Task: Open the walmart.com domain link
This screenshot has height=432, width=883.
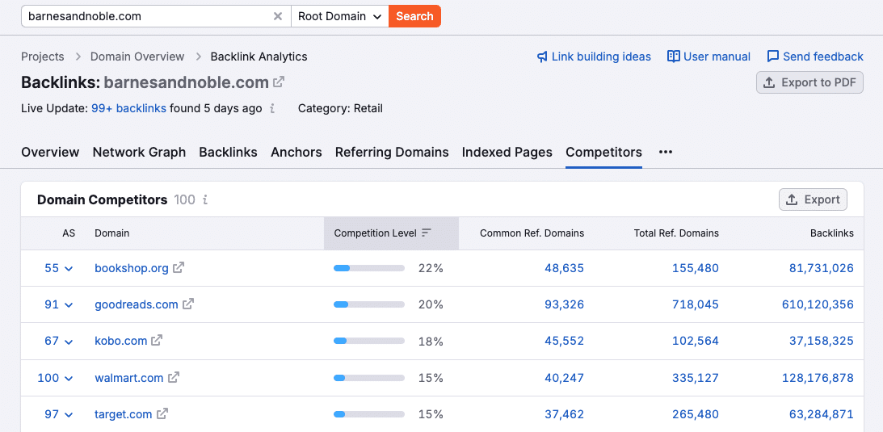Action: pyautogui.click(x=129, y=378)
